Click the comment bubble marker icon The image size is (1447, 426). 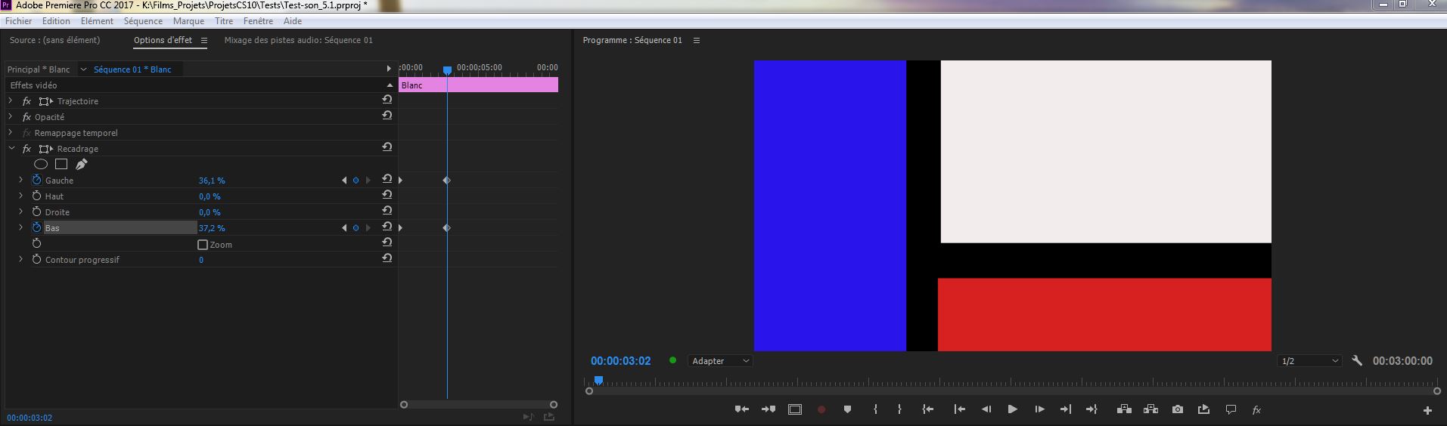[1231, 409]
